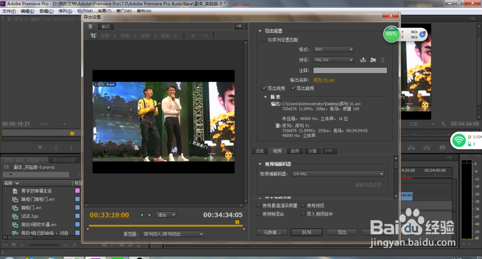Click the wrench settings icon in program monitor
Viewport: 482px width, 259px height.
click(443, 124)
